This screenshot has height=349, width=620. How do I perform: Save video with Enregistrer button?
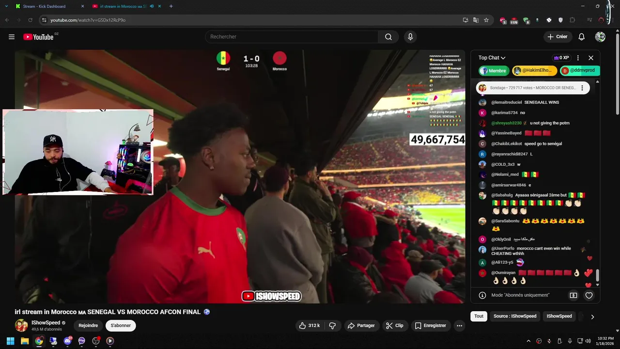pos(431,326)
